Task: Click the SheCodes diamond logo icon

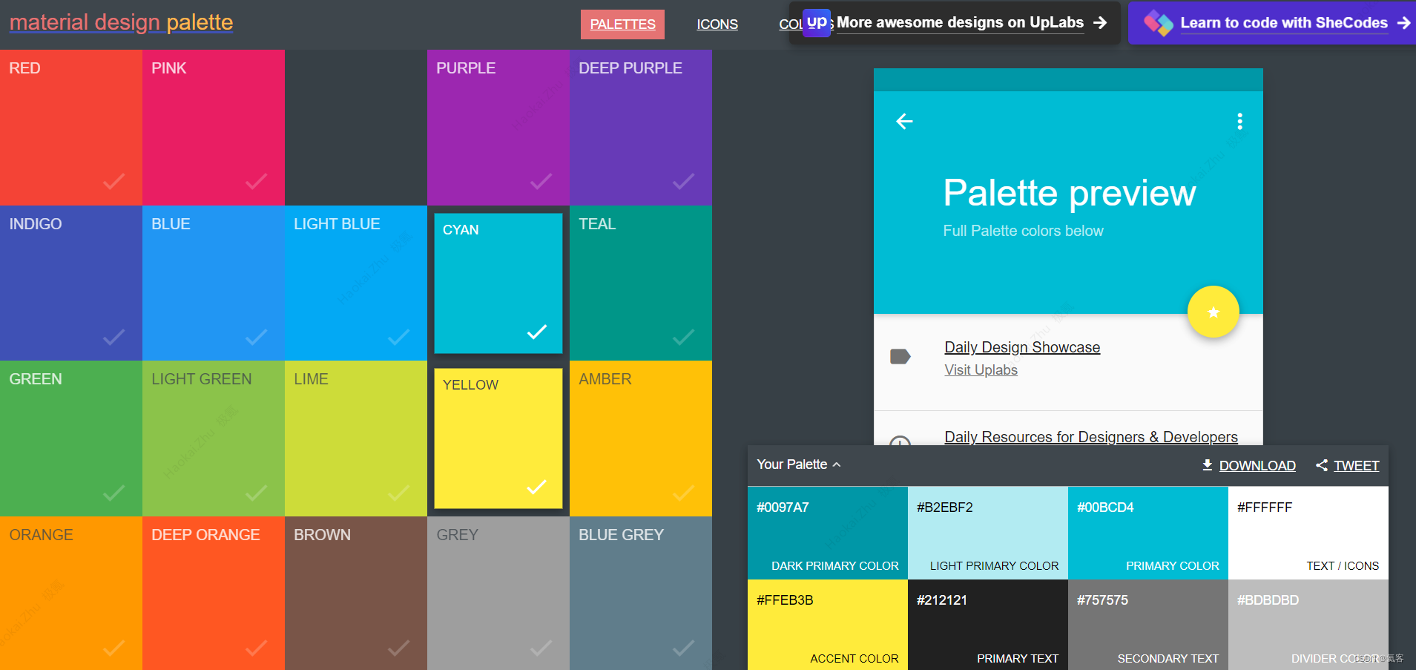Action: (1159, 23)
